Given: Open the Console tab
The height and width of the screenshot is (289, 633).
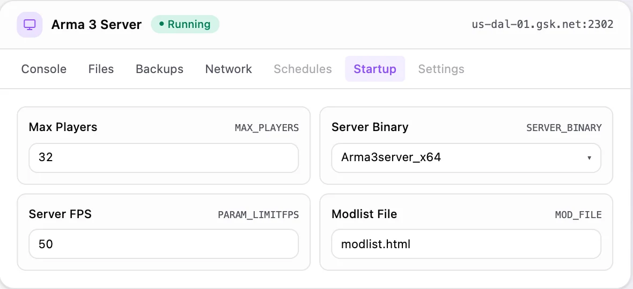Looking at the screenshot, I should tap(43, 69).
